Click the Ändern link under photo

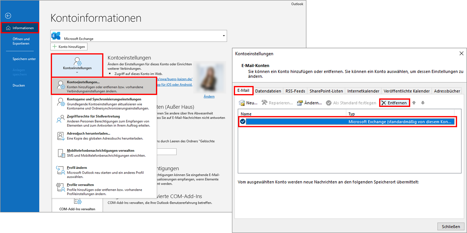209,97
